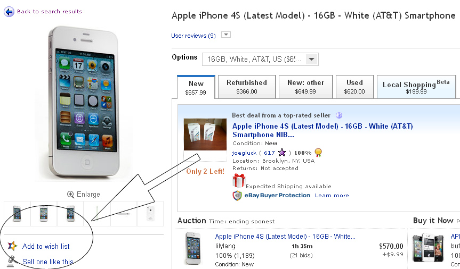Click the Sell one like this gavel icon

tap(11, 262)
